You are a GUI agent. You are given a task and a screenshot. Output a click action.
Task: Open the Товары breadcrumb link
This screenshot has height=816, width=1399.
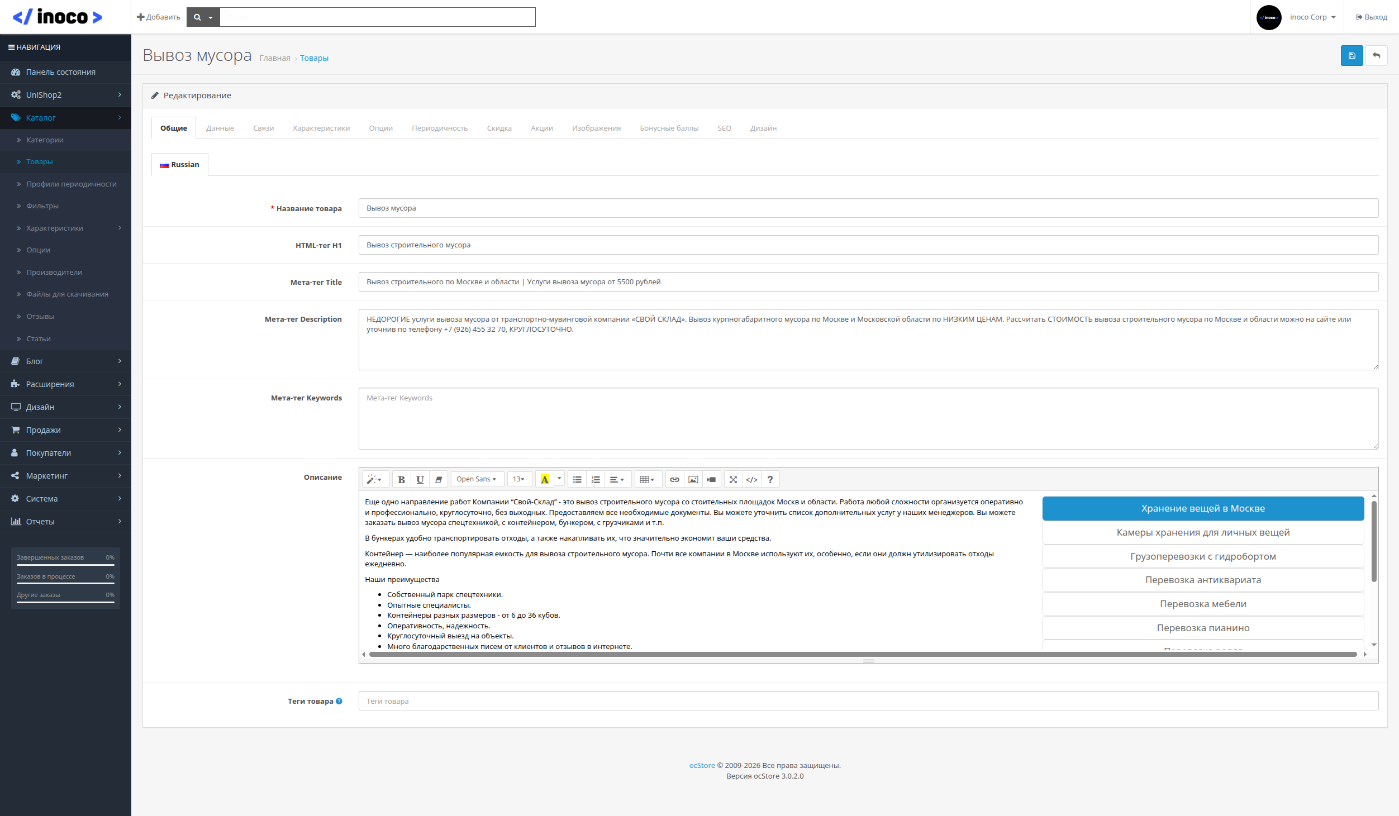point(314,58)
